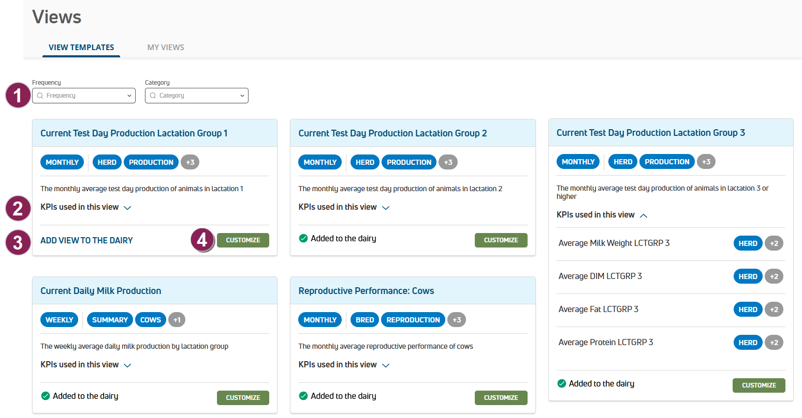Click the +3 tag badge on Lactation Group 1 card
This screenshot has width=802, height=418.
click(190, 162)
